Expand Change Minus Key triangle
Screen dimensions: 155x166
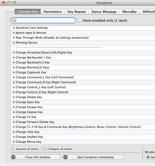[x=14, y=142]
